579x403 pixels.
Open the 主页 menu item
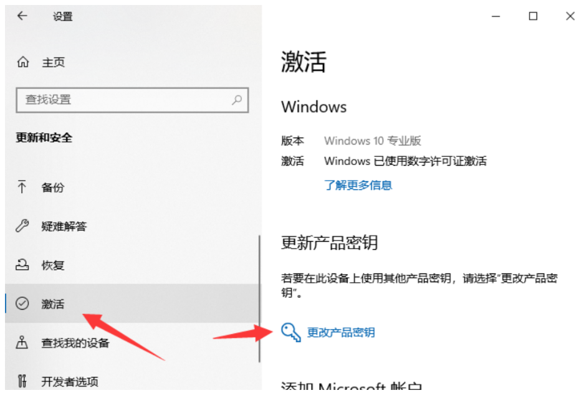pyautogui.click(x=133, y=62)
